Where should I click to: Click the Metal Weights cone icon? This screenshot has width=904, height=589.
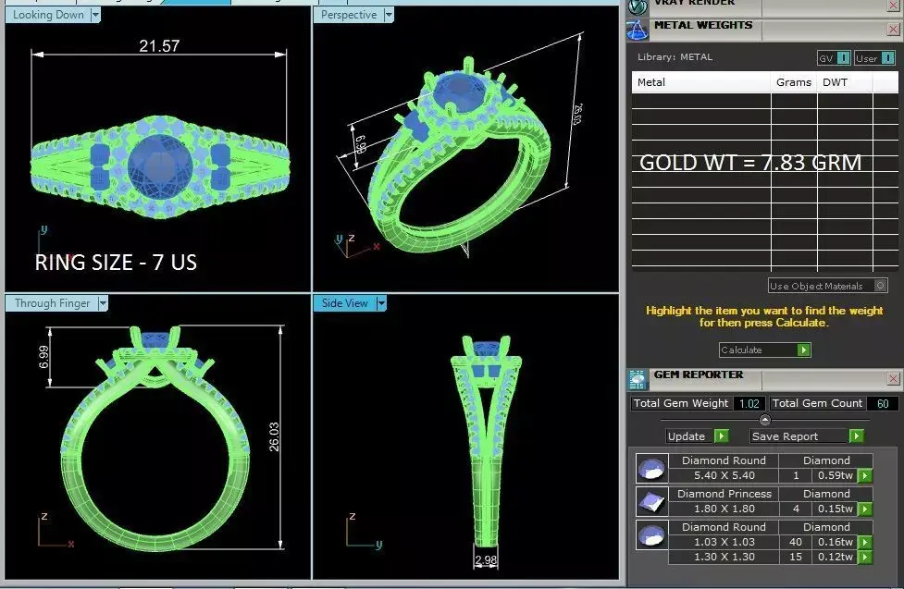[638, 30]
